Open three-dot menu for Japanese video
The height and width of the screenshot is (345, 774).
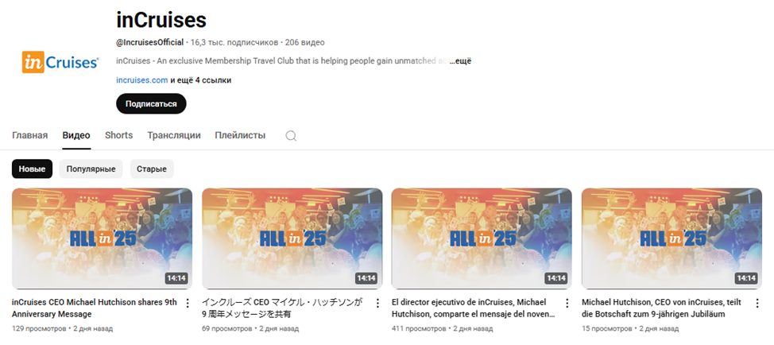click(377, 303)
